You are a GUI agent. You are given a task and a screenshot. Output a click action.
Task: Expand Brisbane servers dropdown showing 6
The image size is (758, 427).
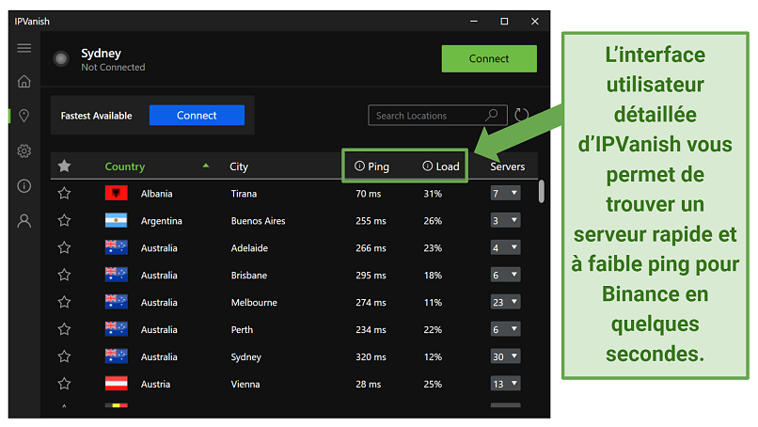click(x=506, y=275)
